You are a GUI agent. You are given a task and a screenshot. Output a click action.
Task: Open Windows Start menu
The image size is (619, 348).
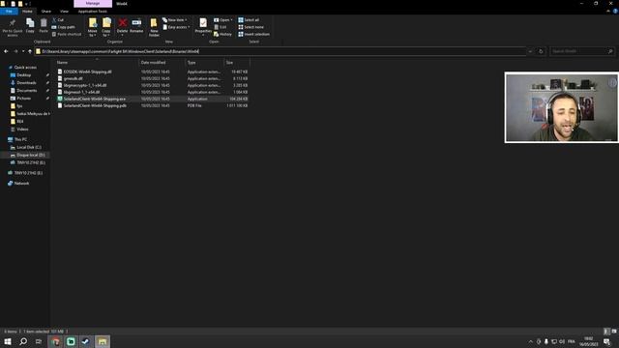8,341
